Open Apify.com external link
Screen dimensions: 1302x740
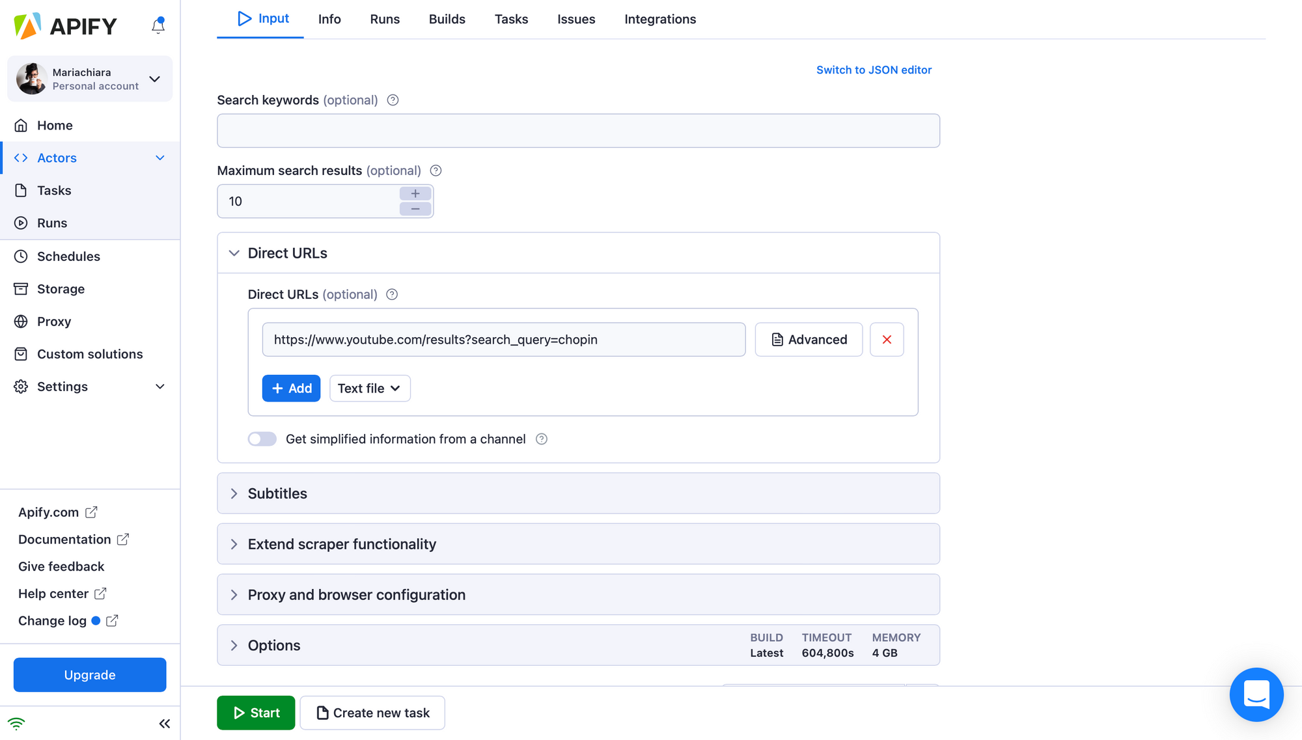[x=58, y=512]
